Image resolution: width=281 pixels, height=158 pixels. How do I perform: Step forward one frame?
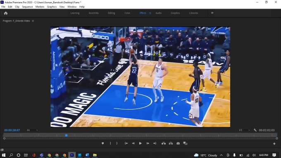148,143
